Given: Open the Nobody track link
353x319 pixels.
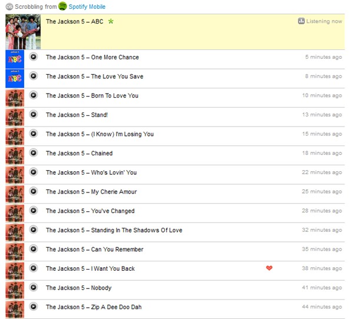Looking at the screenshot, I should pos(101,288).
